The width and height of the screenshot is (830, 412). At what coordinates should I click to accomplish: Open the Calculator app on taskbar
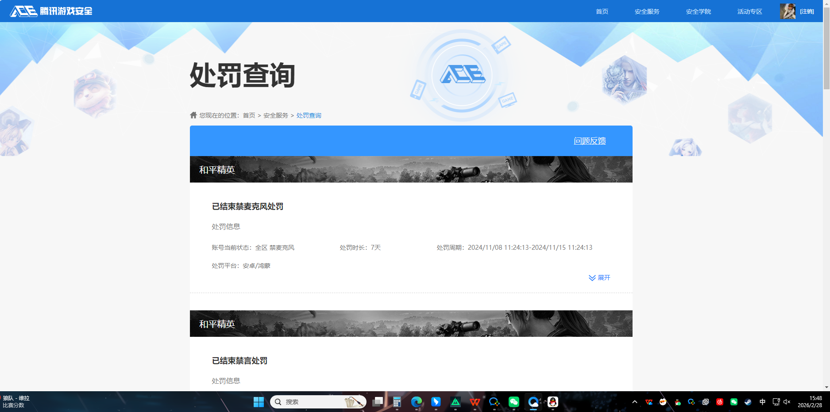click(x=397, y=402)
